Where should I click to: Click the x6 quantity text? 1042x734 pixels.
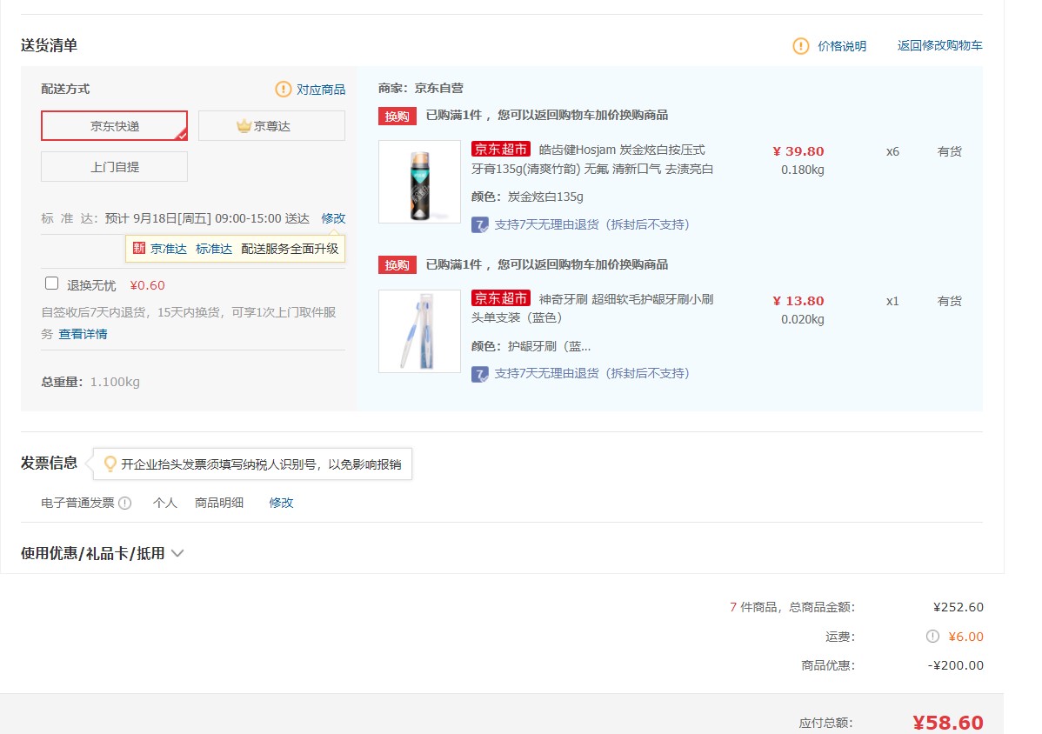(892, 151)
